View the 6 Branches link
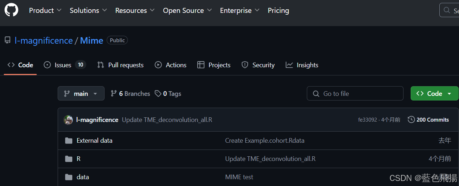This screenshot has width=459, height=186. coord(130,94)
